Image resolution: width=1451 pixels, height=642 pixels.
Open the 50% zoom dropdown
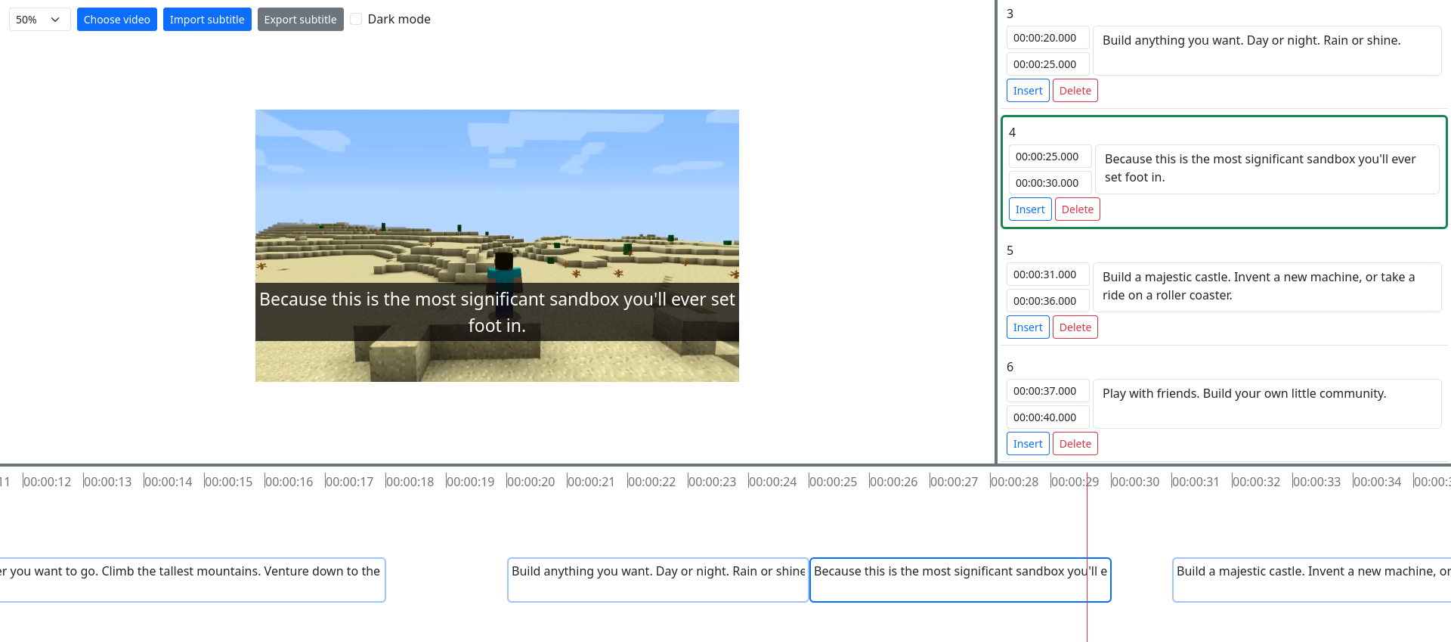click(40, 20)
